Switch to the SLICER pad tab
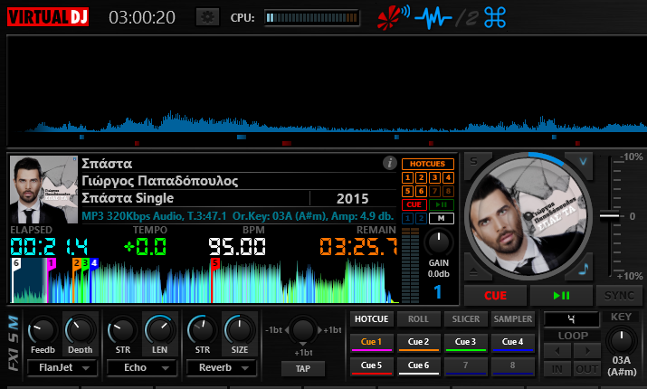This screenshot has height=389, width=647. [465, 318]
